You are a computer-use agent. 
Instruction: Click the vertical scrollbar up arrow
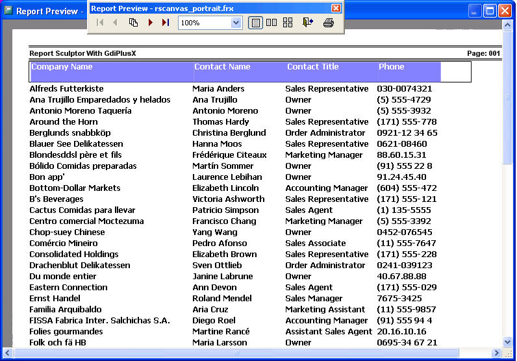[507, 25]
